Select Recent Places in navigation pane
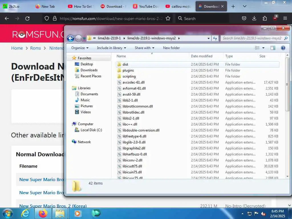This screenshot has width=292, height=219. point(91,76)
